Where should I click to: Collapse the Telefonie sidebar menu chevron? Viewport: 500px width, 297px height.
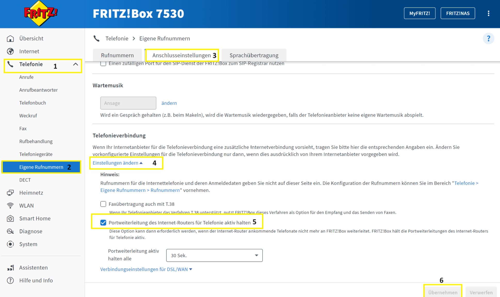[x=75, y=64]
